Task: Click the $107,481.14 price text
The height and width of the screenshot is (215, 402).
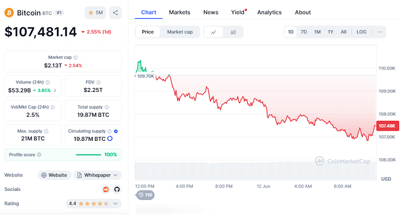Action: point(40,32)
